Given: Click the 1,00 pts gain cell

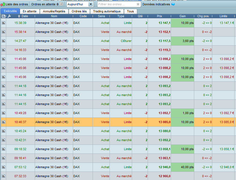Looking at the screenshot, I should 183,113.
